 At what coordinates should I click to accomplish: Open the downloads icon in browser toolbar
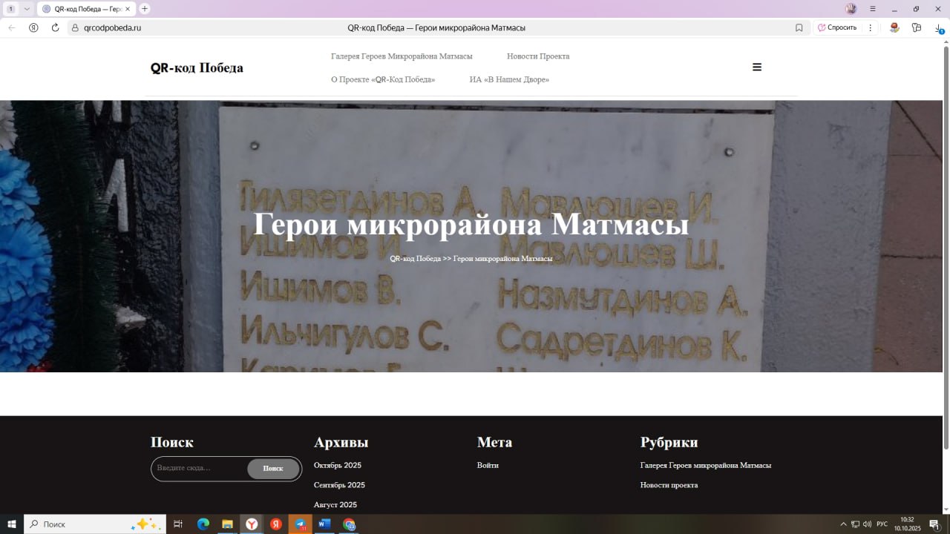(939, 27)
